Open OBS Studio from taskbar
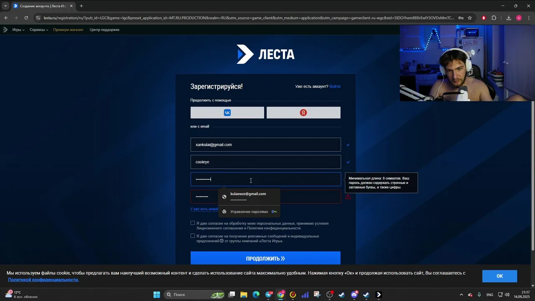This screenshot has height=301, width=535. point(329,295)
